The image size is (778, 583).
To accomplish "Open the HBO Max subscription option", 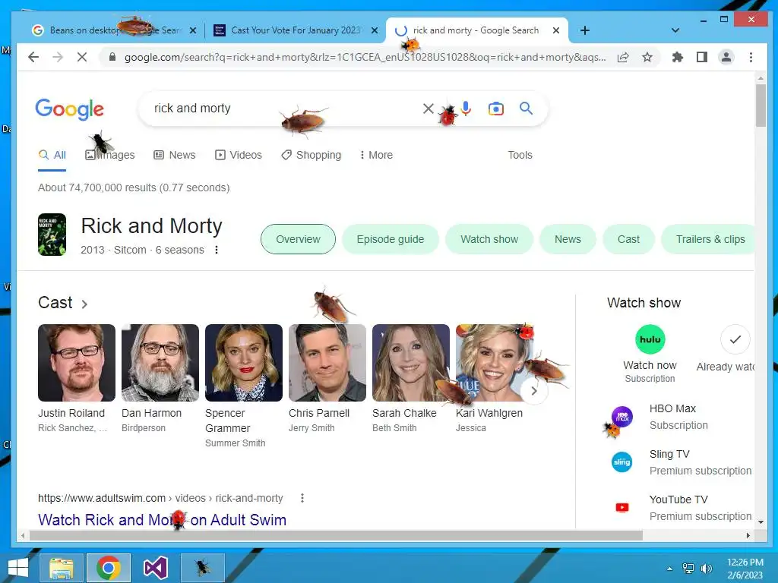I will 680,417.
